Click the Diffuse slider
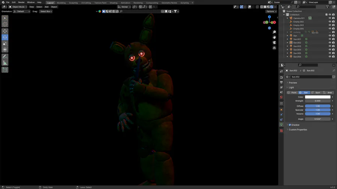337x189 pixels. [x=318, y=106]
